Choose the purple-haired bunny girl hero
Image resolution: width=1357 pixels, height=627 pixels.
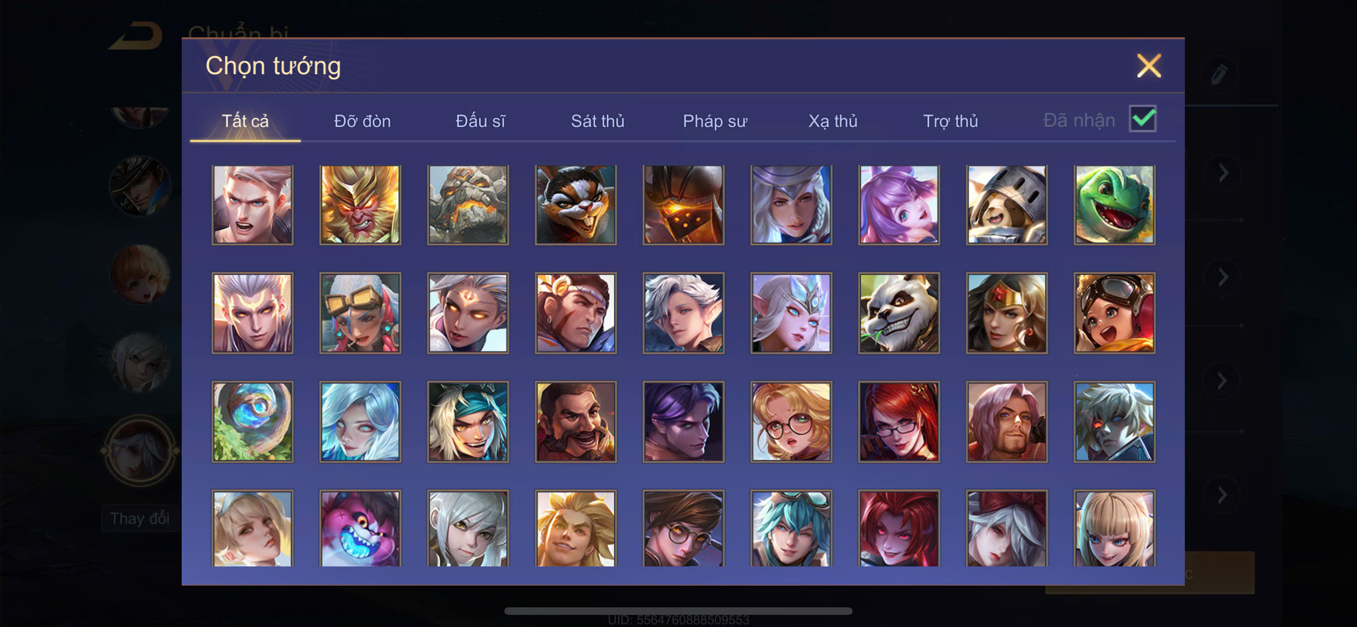coord(899,204)
